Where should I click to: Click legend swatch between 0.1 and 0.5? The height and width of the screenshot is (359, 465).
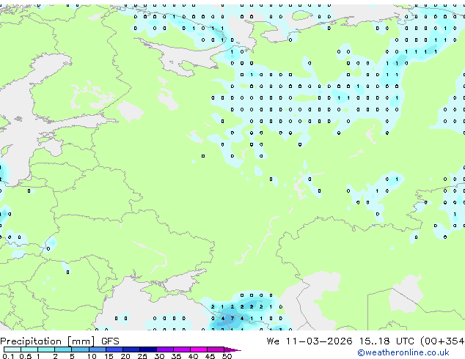coord(12,349)
